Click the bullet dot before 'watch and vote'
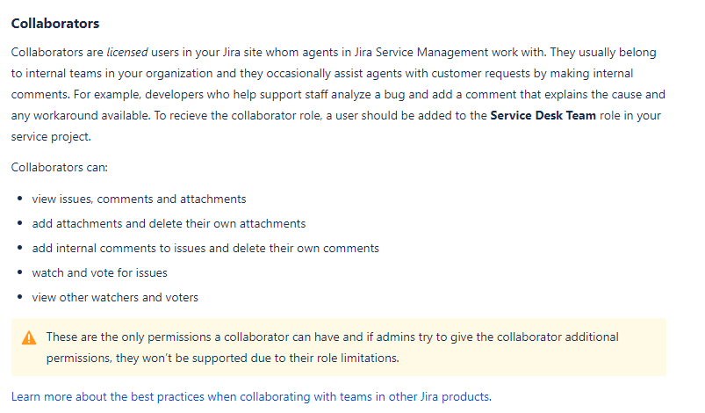The image size is (705, 413). click(20, 272)
